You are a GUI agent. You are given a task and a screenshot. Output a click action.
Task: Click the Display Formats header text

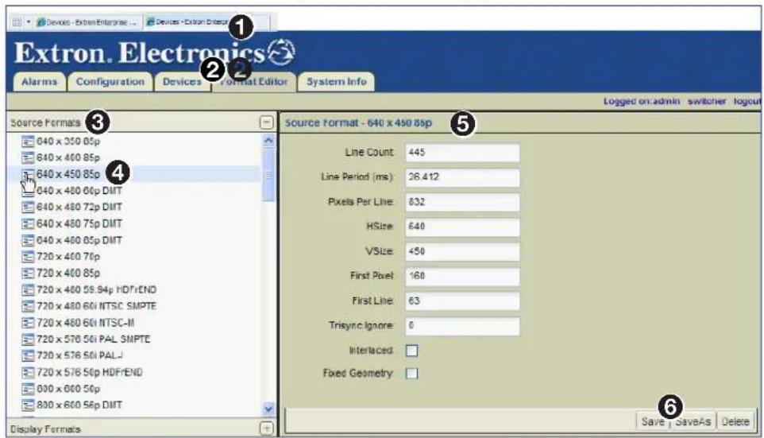[45, 429]
